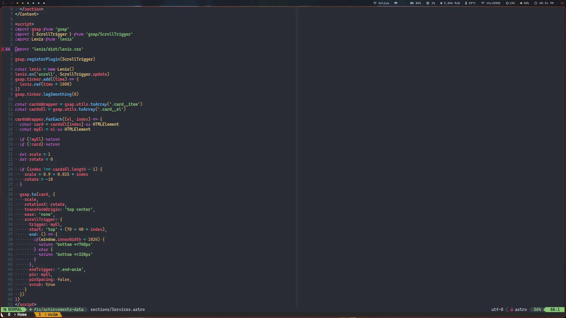This screenshot has height=318, width=566.
Task: Open the cat-face icon in the bar
Action: [x=396, y=3]
